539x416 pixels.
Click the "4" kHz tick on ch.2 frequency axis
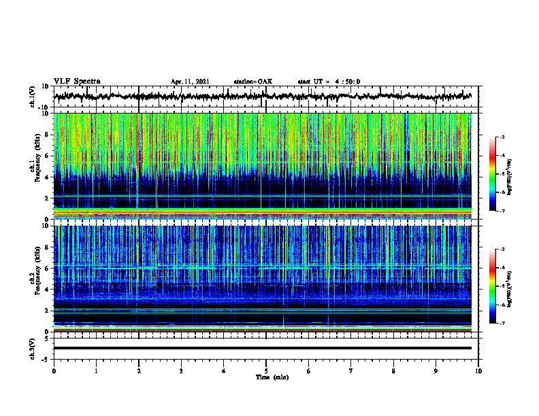point(47,290)
